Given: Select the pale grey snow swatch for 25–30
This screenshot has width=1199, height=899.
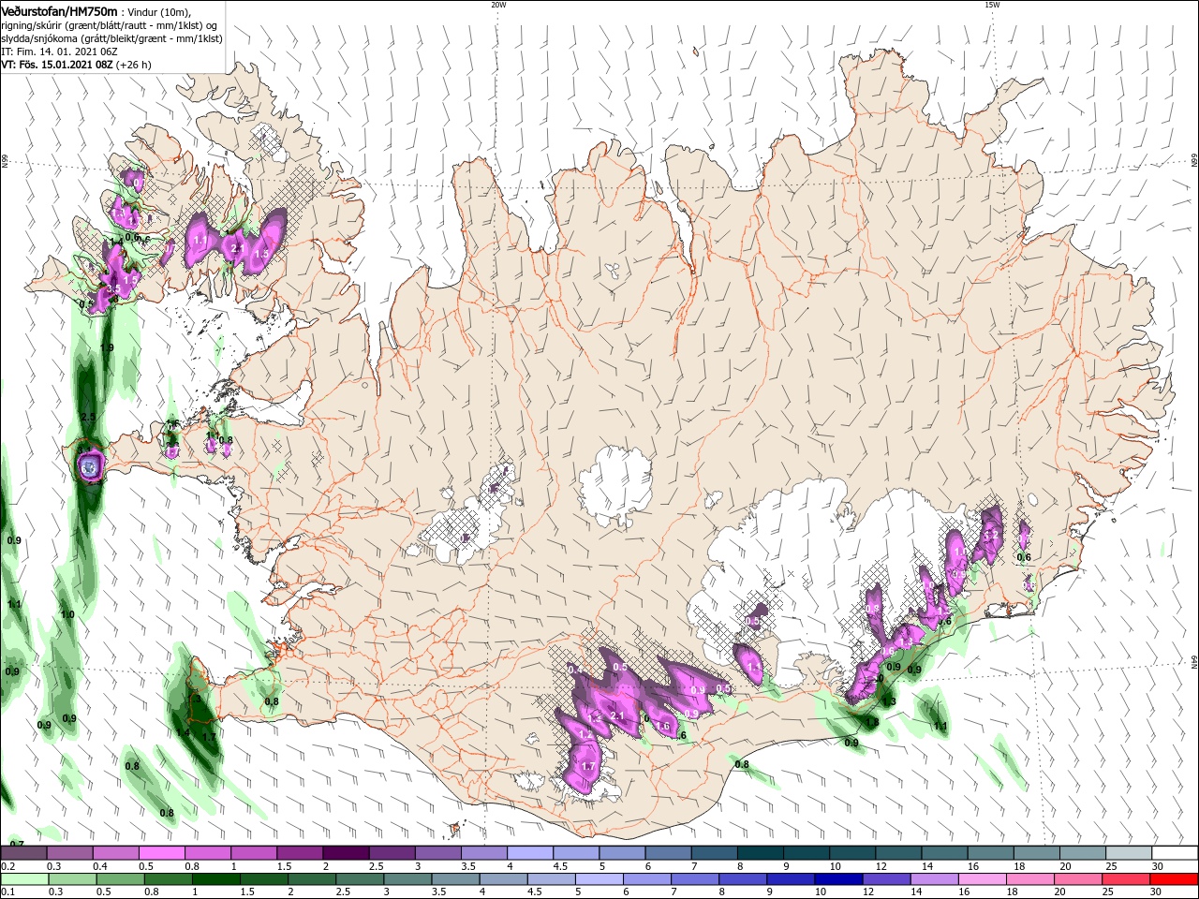Looking at the screenshot, I should point(1129,853).
